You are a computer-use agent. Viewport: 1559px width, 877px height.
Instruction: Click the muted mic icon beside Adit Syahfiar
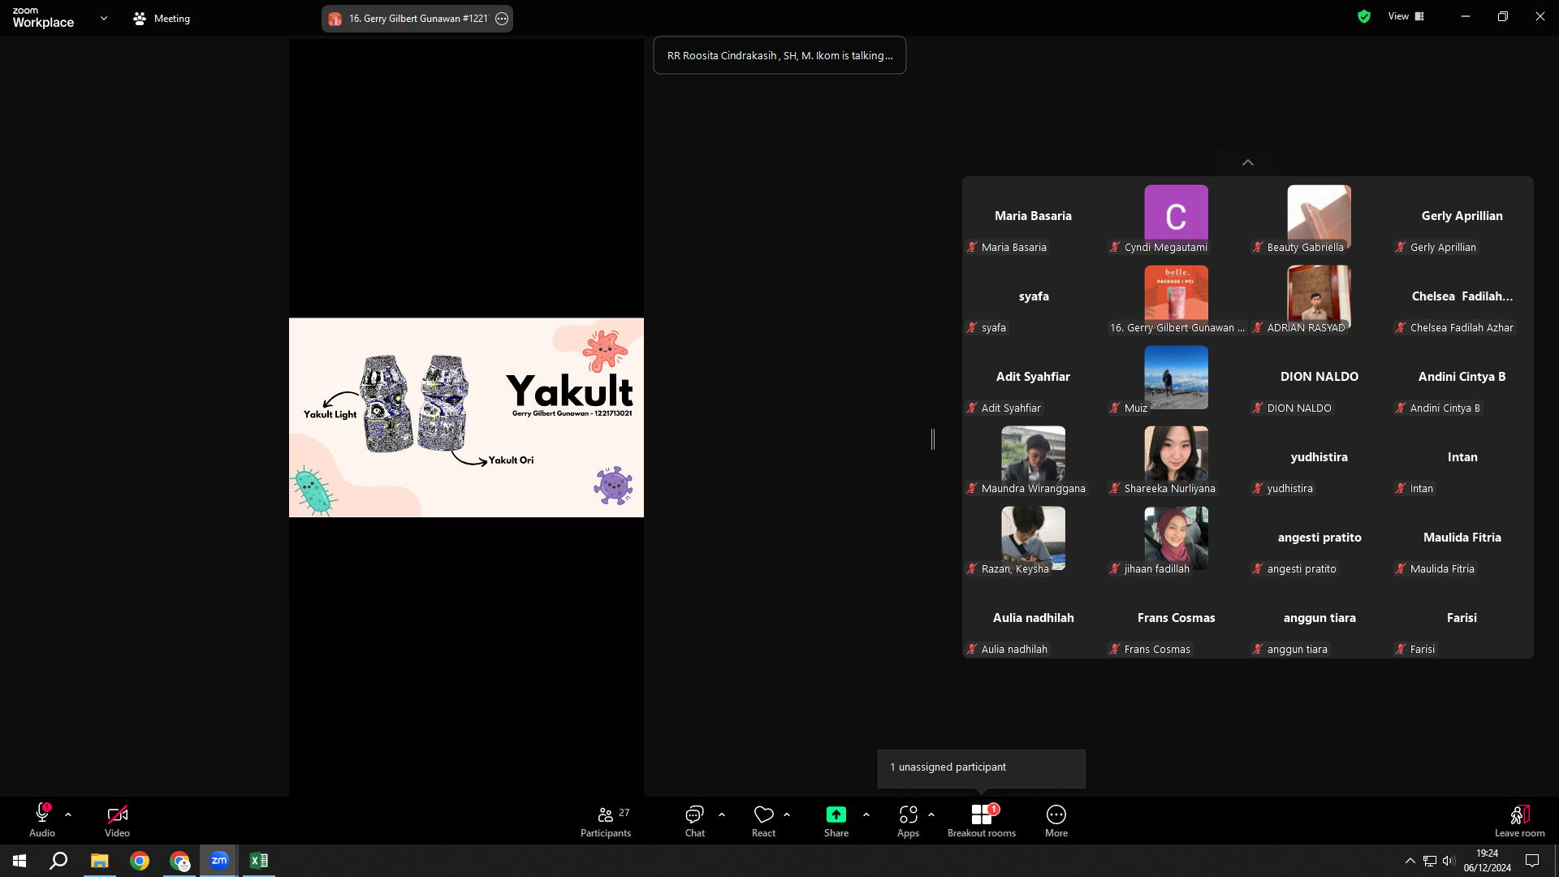click(972, 408)
